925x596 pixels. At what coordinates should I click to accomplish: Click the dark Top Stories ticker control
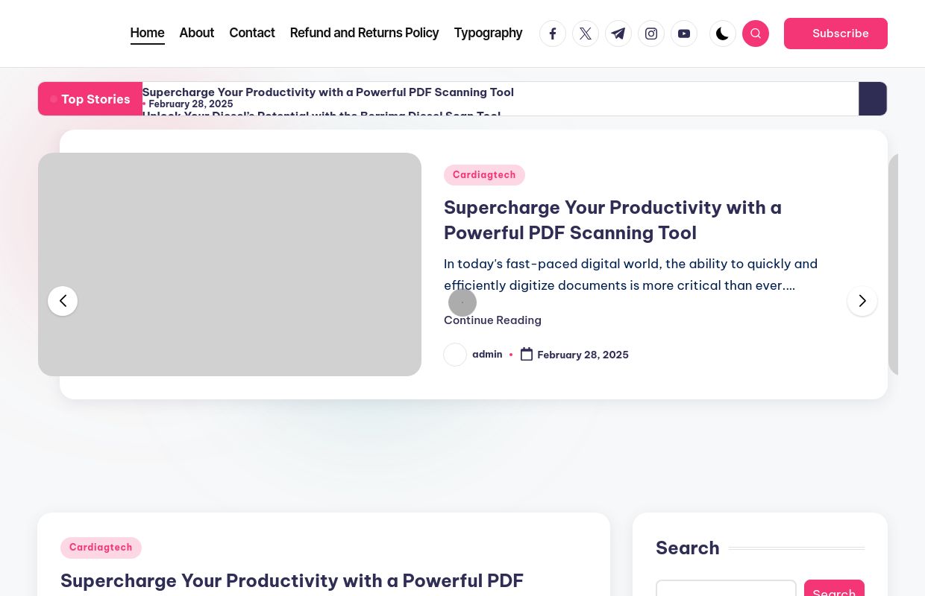pos(873,98)
